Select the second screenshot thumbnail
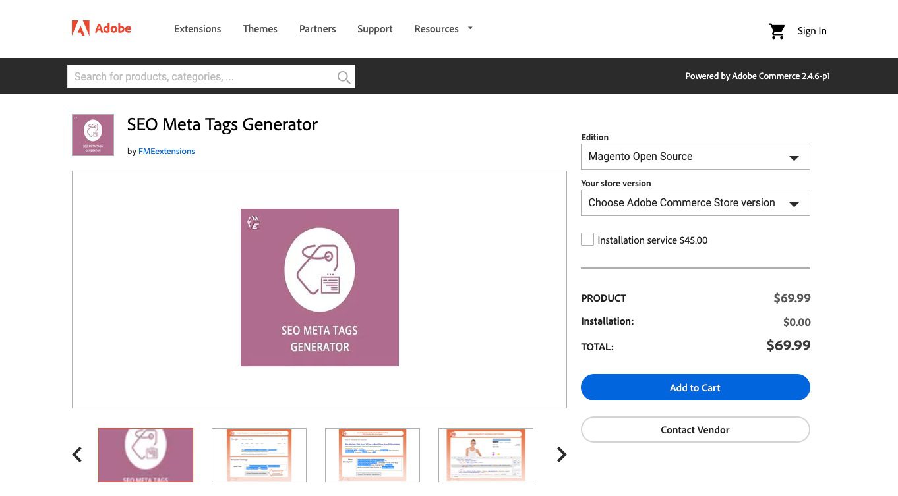 (259, 455)
